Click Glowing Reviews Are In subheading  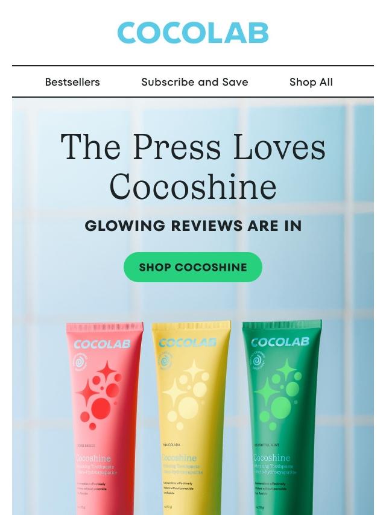click(193, 226)
